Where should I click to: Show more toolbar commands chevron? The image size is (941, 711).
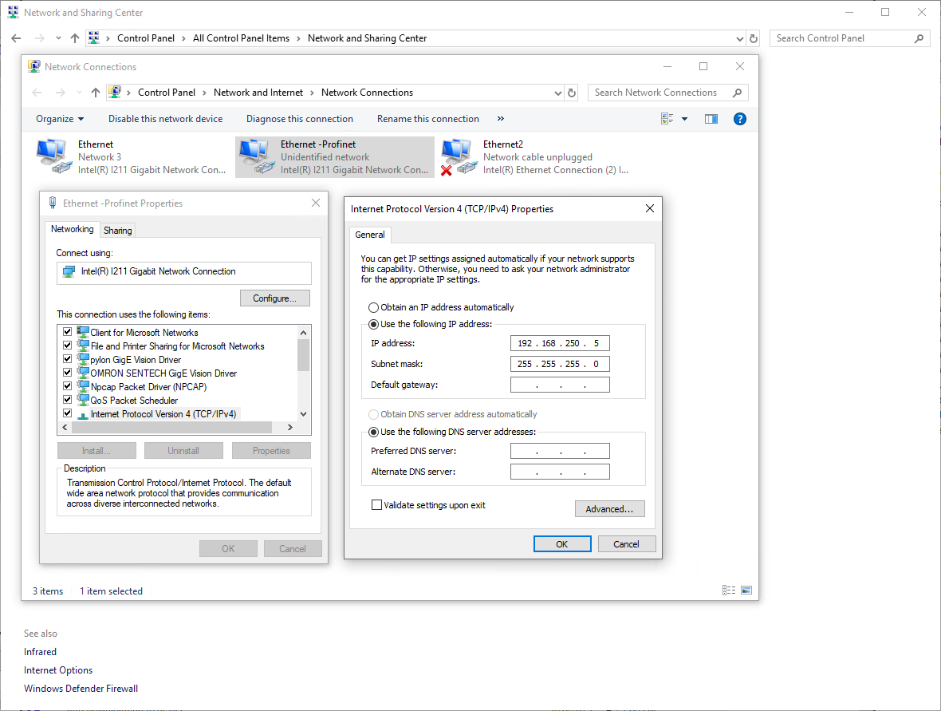tap(501, 119)
